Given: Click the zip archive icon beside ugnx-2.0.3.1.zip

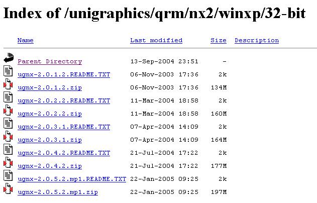Looking at the screenshot, I should pos(8,136).
